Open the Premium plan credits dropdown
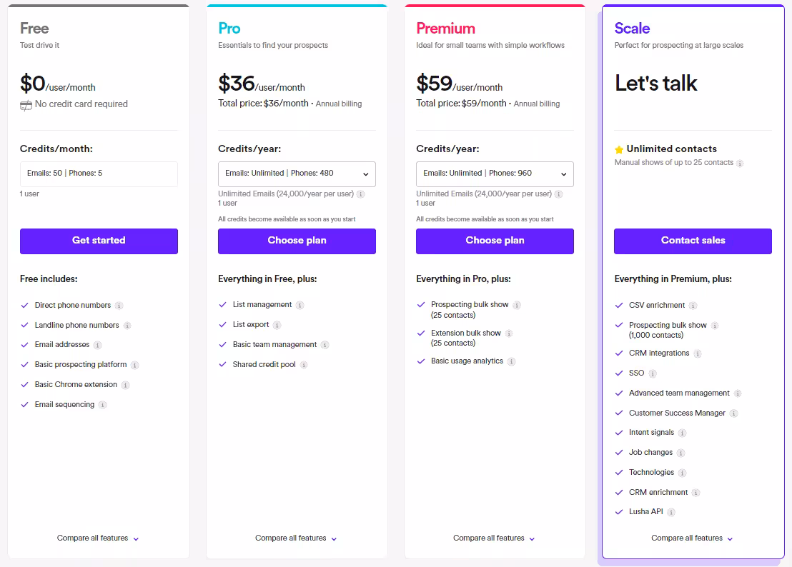Viewport: 792px width, 567px height. point(495,174)
